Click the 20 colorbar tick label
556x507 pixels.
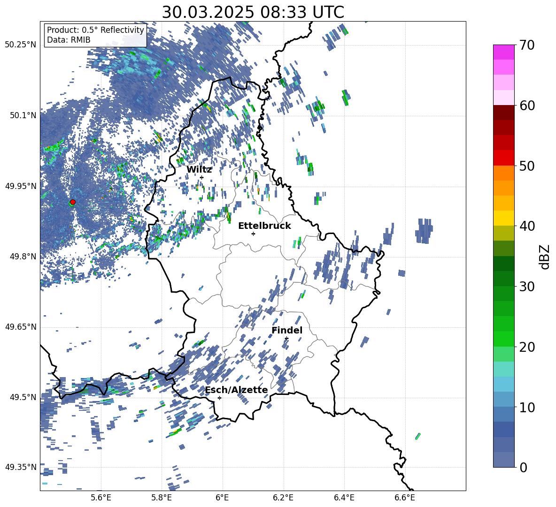point(527,347)
